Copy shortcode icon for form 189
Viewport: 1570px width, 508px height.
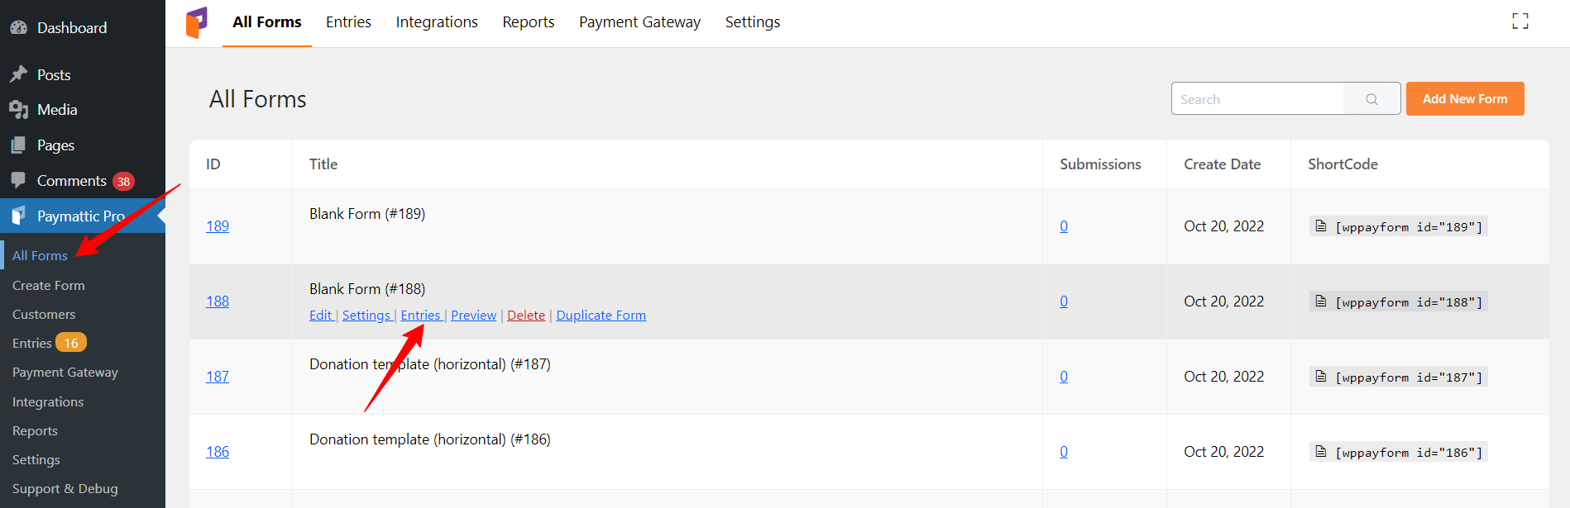coord(1321,226)
